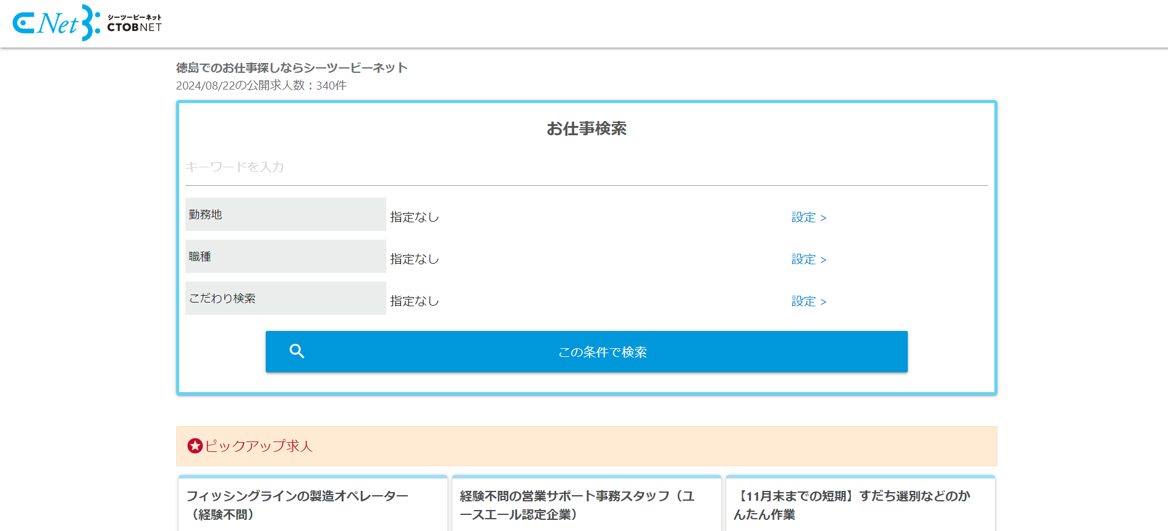Select the 職種 label cell
This screenshot has width=1168, height=531.
pyautogui.click(x=285, y=256)
